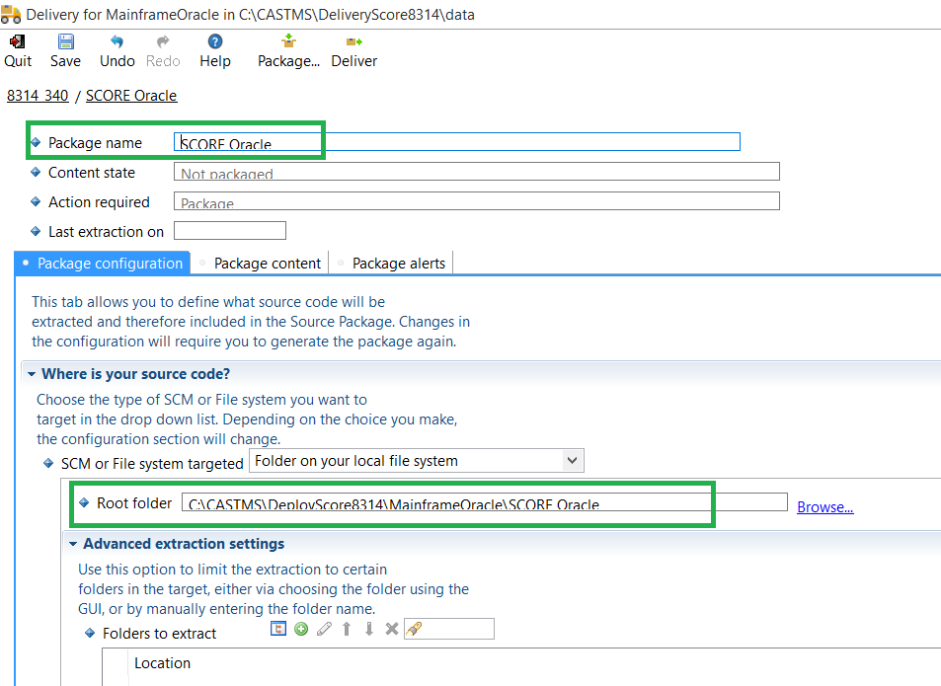Click the Quit toolbar icon
This screenshot has height=686, width=941.
(17, 42)
